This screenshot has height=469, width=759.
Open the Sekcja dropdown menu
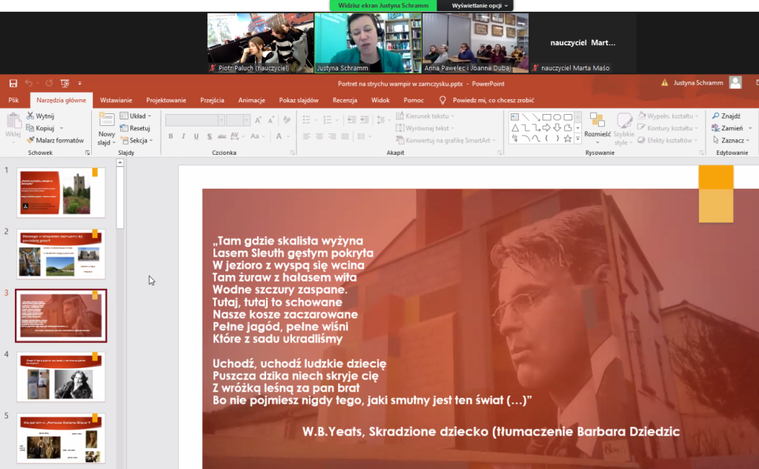139,140
